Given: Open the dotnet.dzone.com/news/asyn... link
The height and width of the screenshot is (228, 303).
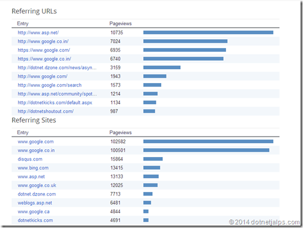Looking at the screenshot, I should [x=57, y=67].
